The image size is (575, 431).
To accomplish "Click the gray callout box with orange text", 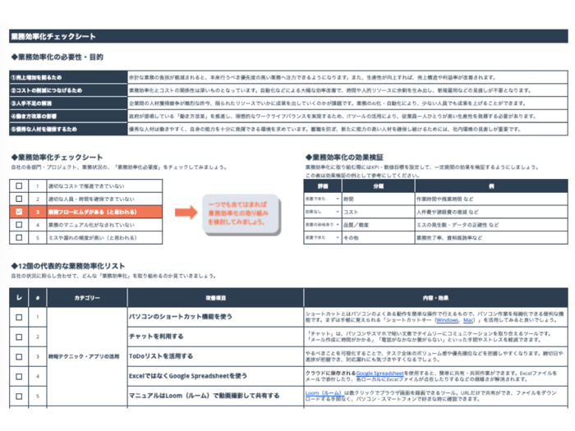I will pos(241,214).
